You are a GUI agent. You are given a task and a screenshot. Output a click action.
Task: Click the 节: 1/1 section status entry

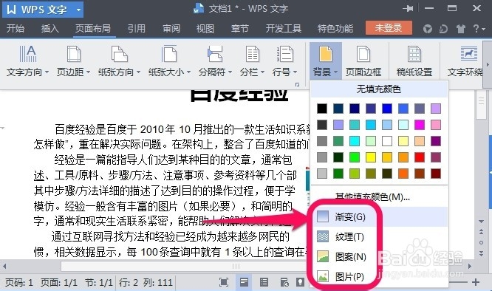tap(99, 283)
